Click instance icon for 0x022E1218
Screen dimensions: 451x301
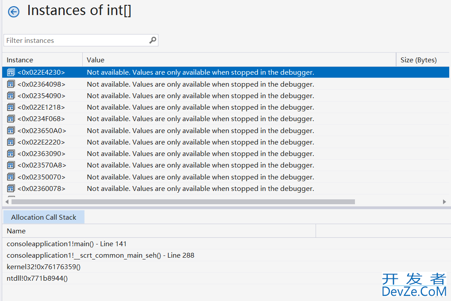(11, 107)
